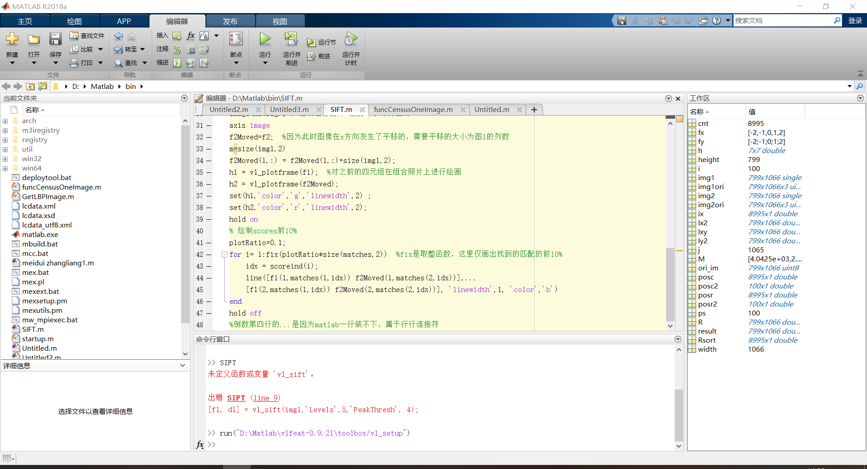Screen dimensions: 867x469
Task: Switch to the Untitled3.m editor tab
Action: (289, 109)
